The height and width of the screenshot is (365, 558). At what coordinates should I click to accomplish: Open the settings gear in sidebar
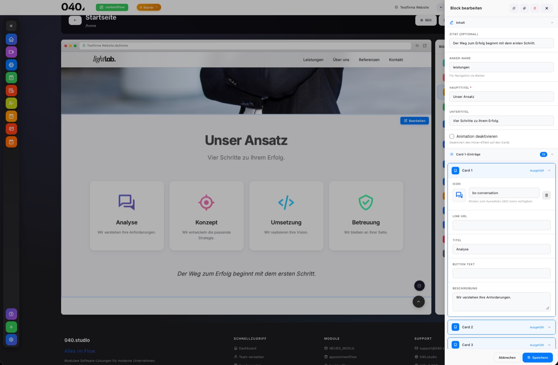point(11,340)
